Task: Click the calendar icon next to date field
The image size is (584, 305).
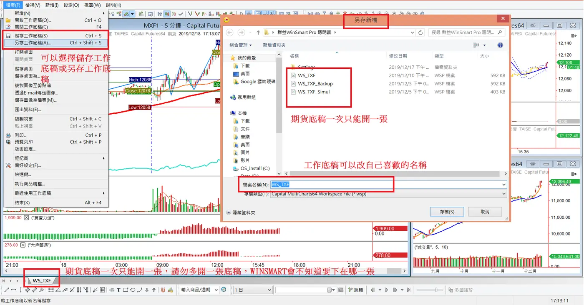Action: (x=330, y=290)
